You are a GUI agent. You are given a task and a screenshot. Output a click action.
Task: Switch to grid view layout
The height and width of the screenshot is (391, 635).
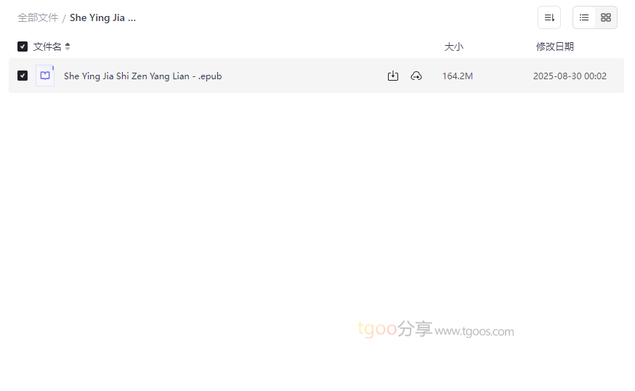606,17
